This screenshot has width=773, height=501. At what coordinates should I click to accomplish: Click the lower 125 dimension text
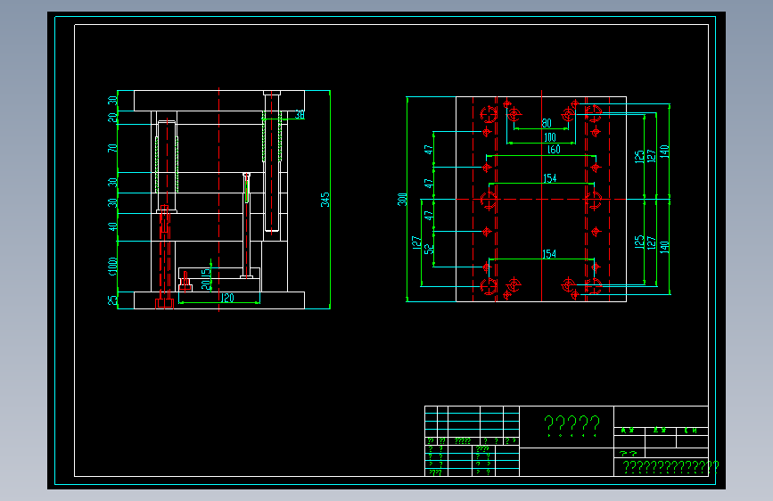point(639,242)
